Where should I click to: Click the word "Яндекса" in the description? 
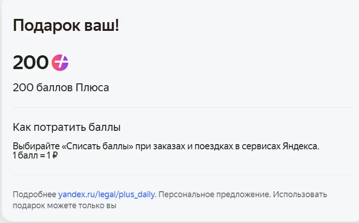(x=300, y=146)
